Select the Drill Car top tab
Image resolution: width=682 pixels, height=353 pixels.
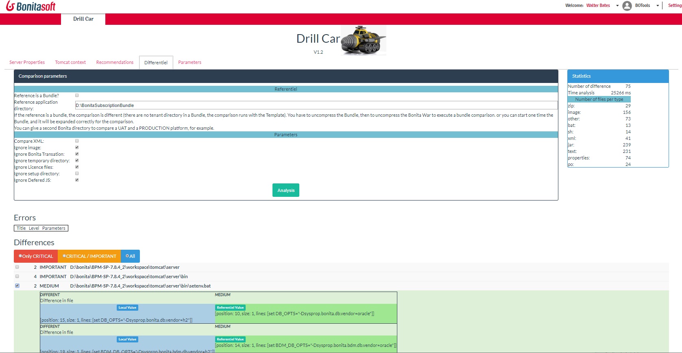[x=83, y=19]
